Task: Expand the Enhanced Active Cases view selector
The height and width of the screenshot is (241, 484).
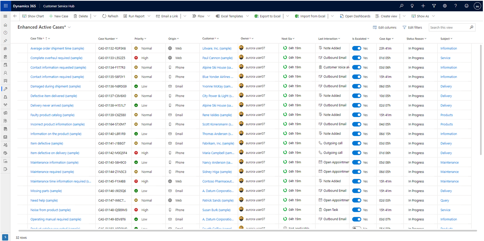Action: click(x=69, y=27)
